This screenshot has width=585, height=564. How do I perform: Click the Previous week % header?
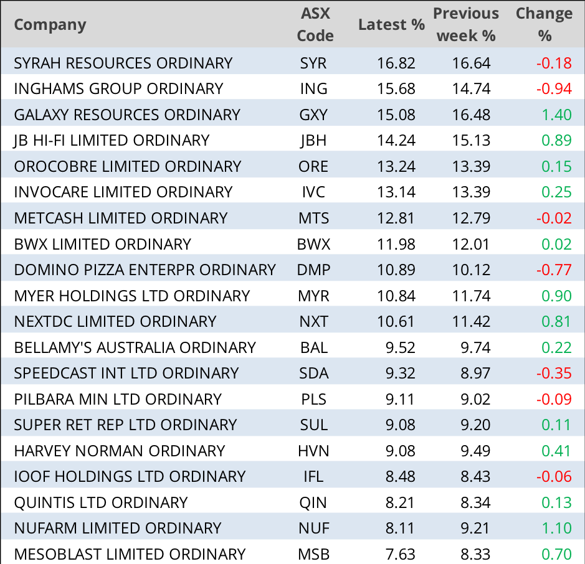point(466,25)
